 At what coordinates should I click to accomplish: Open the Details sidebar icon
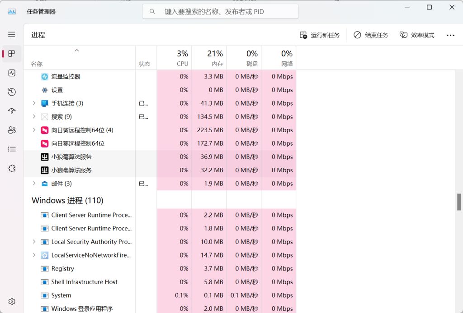[x=11, y=149]
